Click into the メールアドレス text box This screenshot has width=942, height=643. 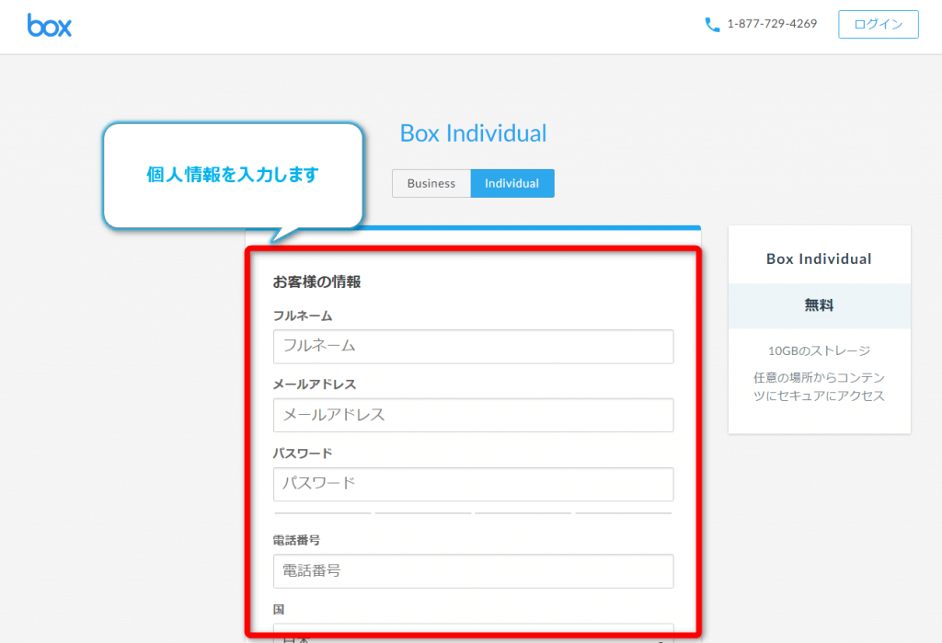(x=473, y=415)
